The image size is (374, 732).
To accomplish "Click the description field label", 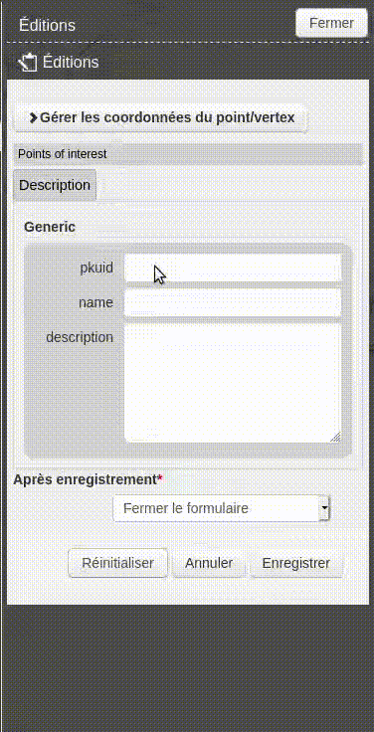I will [x=80, y=337].
